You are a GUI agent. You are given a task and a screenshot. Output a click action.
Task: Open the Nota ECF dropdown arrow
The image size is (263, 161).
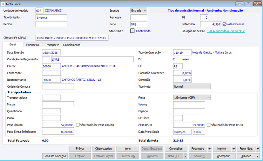click(x=186, y=156)
